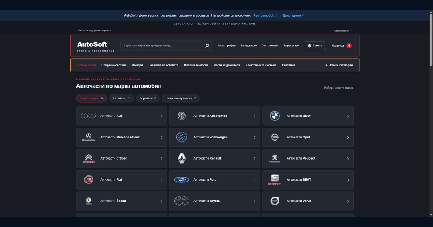Screen dimensions: 433x227
Task: Open Части за двигателя category
Action: (x=227, y=65)
